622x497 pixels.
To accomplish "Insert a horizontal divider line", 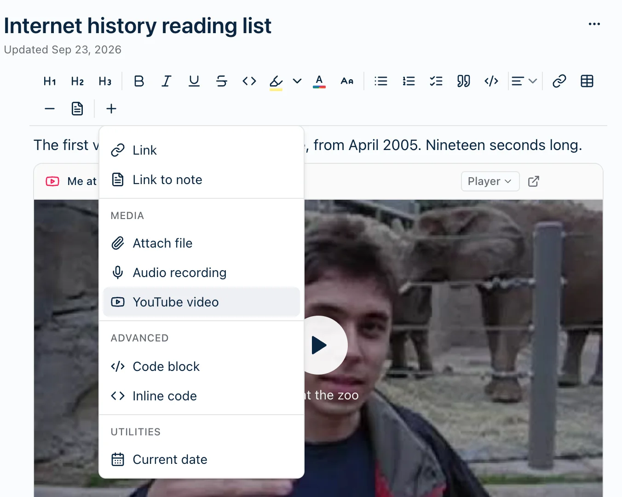I will 50,109.
